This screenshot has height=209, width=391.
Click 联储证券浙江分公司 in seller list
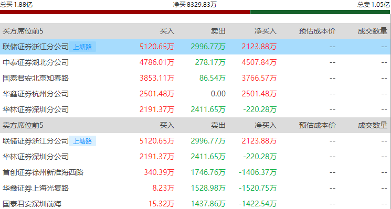click(36, 141)
